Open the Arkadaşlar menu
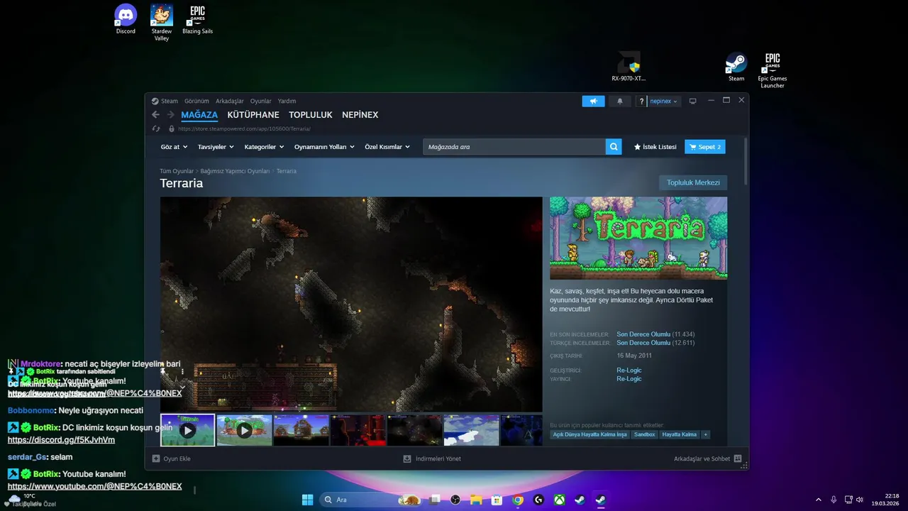 pos(230,101)
